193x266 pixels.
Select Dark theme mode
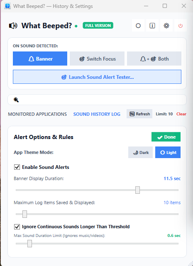pyautogui.click(x=141, y=152)
